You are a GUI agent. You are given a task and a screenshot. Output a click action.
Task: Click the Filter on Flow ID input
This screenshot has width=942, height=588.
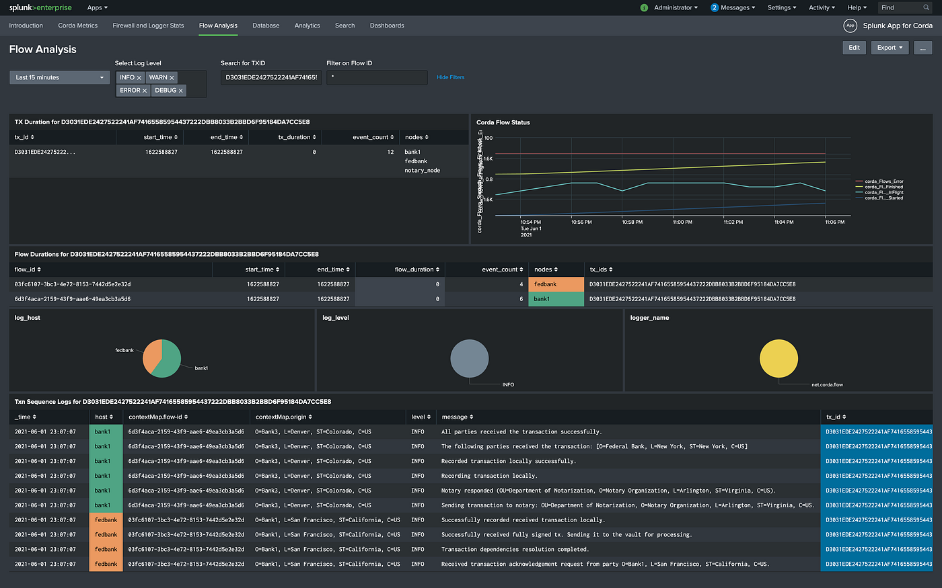[x=377, y=77]
